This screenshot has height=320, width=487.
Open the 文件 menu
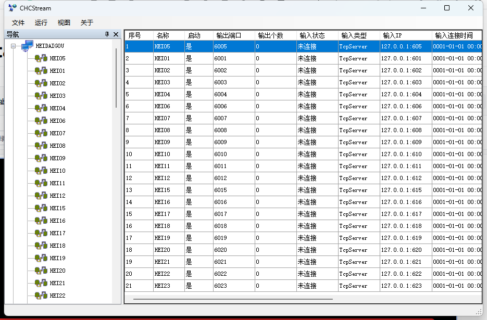pos(18,22)
